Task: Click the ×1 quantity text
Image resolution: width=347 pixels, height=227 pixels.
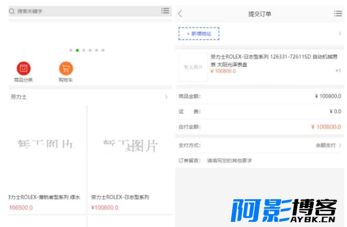Action: [x=338, y=70]
